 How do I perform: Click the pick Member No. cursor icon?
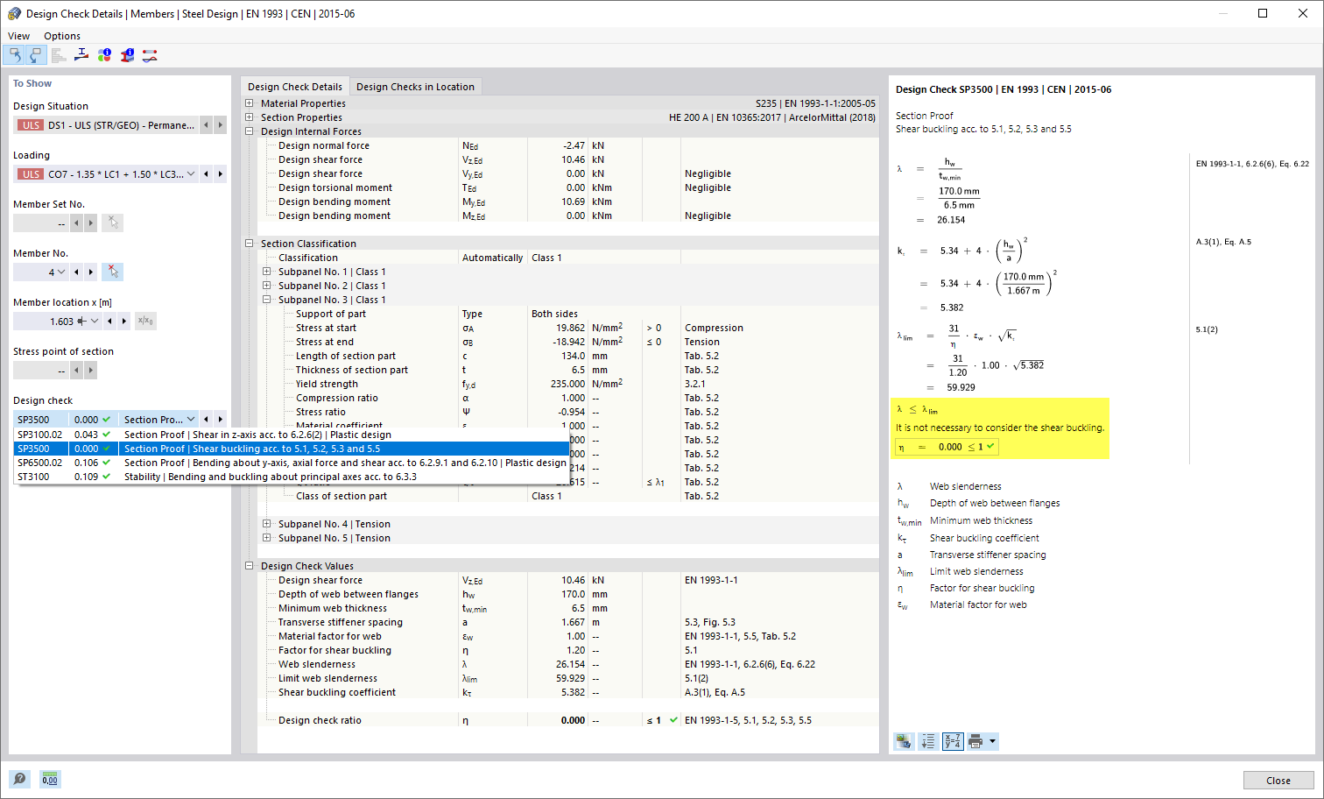112,272
